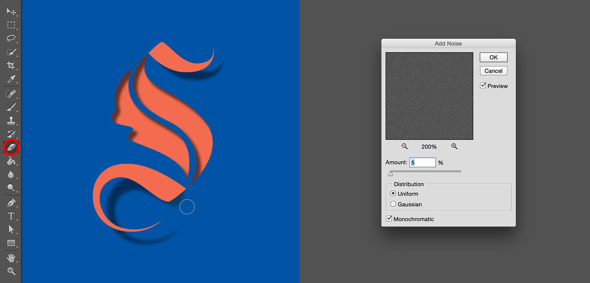Select the red-circled Eraser tool
Screen dimensions: 590x283
tap(11, 147)
